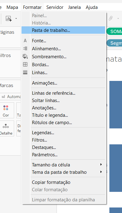
Task: Open dropdown arrow beside new worksheet icon
Action: pos(16,18)
